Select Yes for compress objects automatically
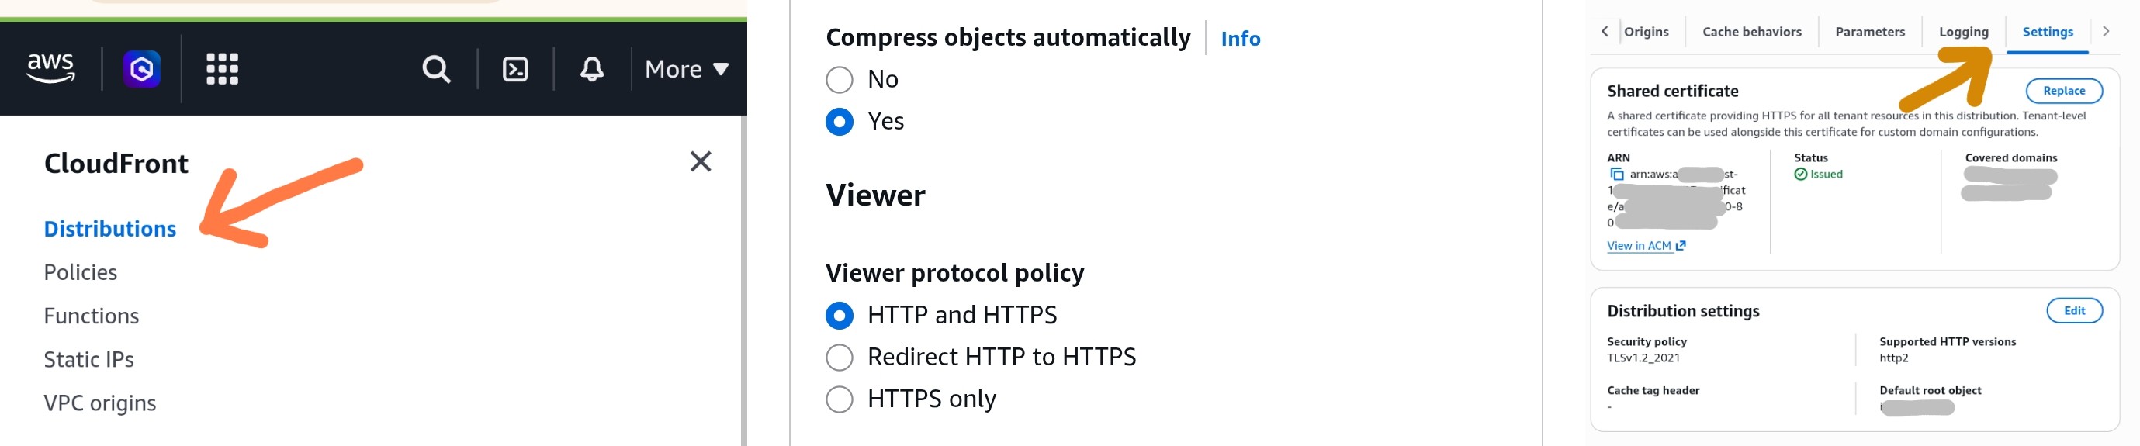This screenshot has width=2140, height=446. click(839, 121)
